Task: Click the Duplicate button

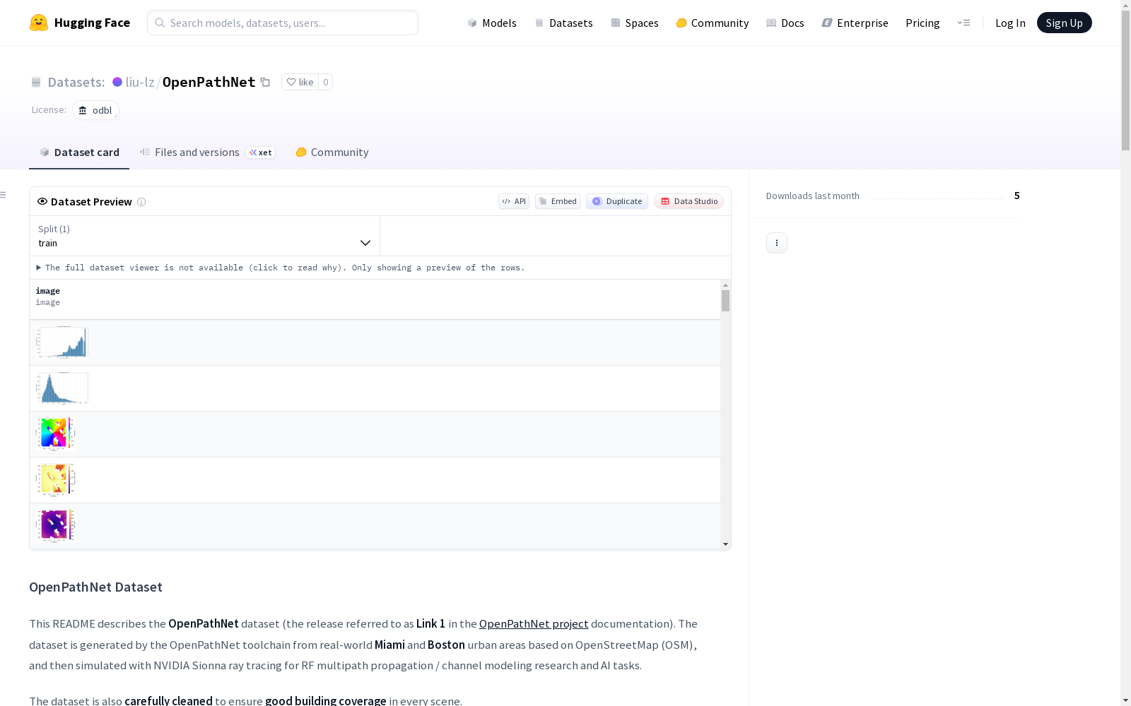Action: pyautogui.click(x=617, y=201)
